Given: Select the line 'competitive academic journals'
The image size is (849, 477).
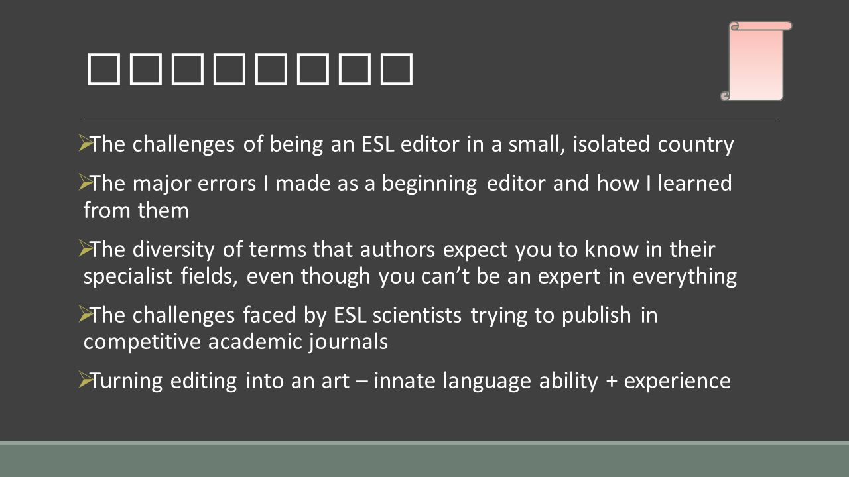Looking at the screenshot, I should (x=235, y=343).
